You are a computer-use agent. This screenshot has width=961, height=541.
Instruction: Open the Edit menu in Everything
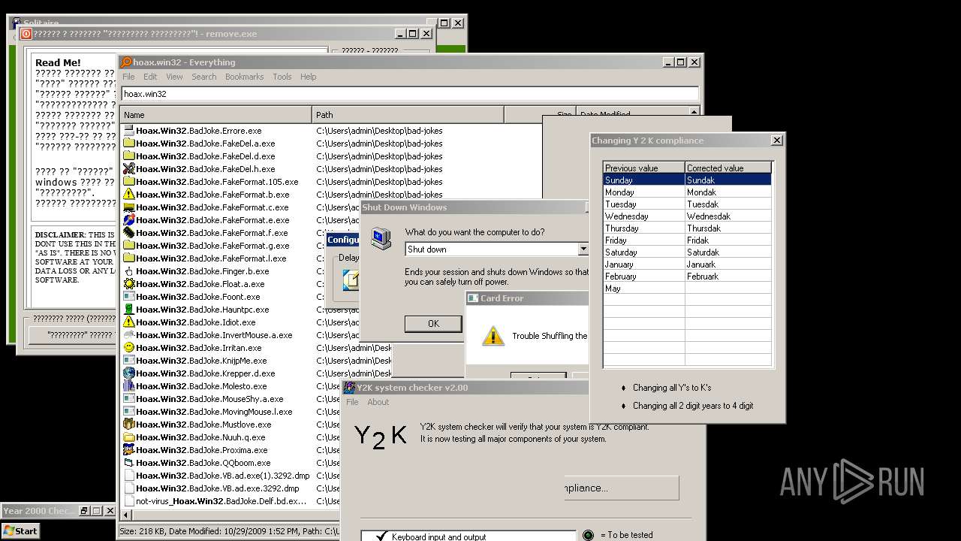pyautogui.click(x=150, y=77)
